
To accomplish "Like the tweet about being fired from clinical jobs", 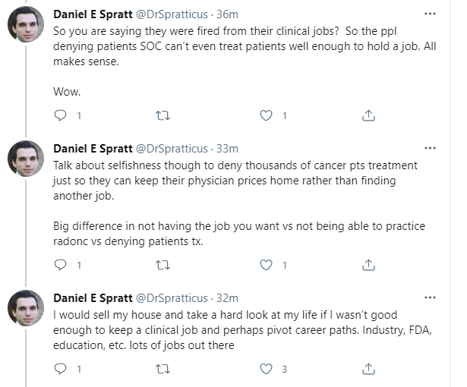I will click(267, 115).
